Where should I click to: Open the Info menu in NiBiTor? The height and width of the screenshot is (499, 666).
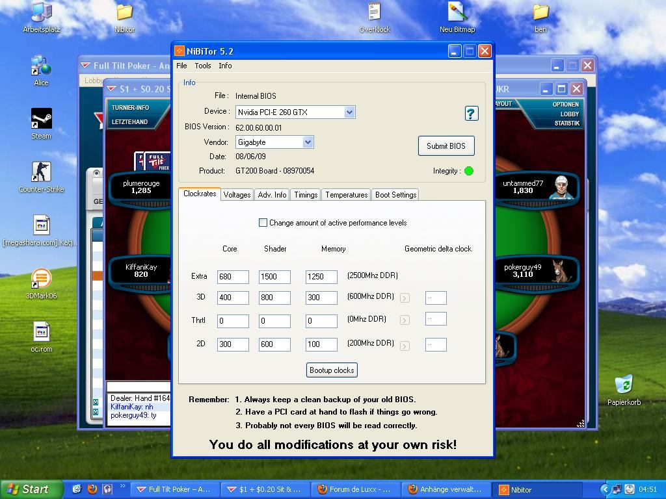pos(225,66)
